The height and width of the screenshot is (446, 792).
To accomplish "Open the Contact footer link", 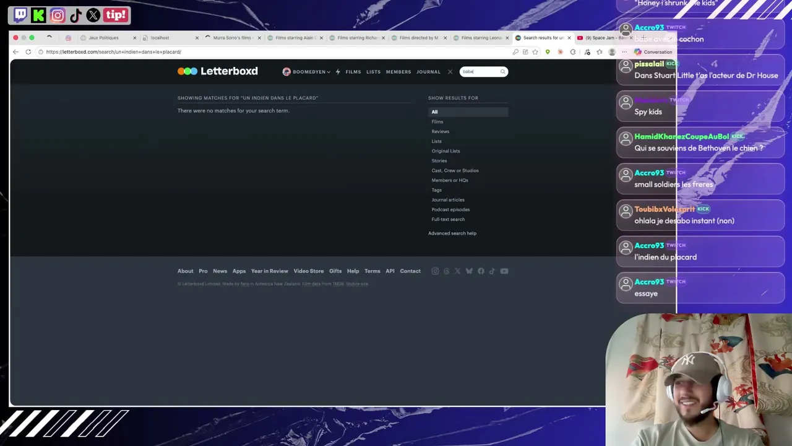I will (x=410, y=271).
